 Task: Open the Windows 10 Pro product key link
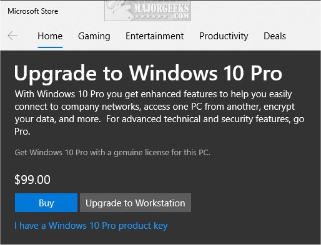91,226
